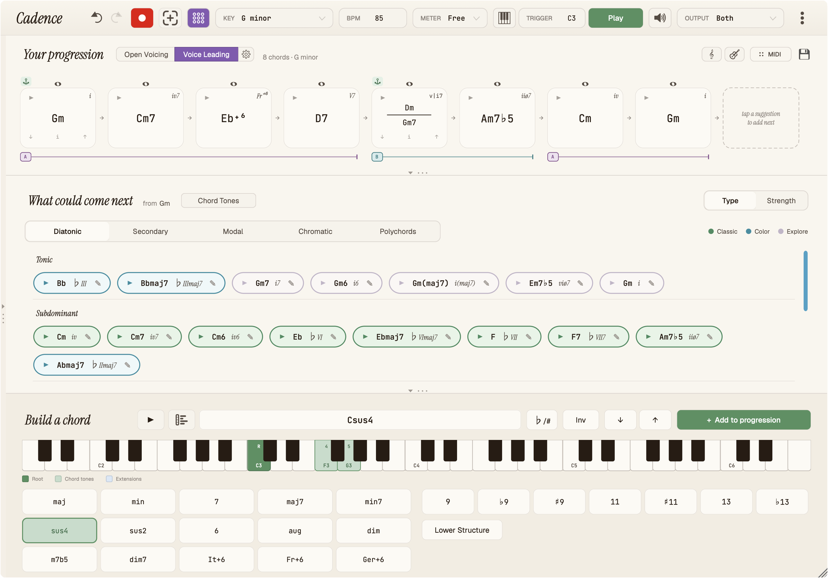The image size is (828, 578).
Task: Open the Diatonic tab
Action: coord(67,231)
